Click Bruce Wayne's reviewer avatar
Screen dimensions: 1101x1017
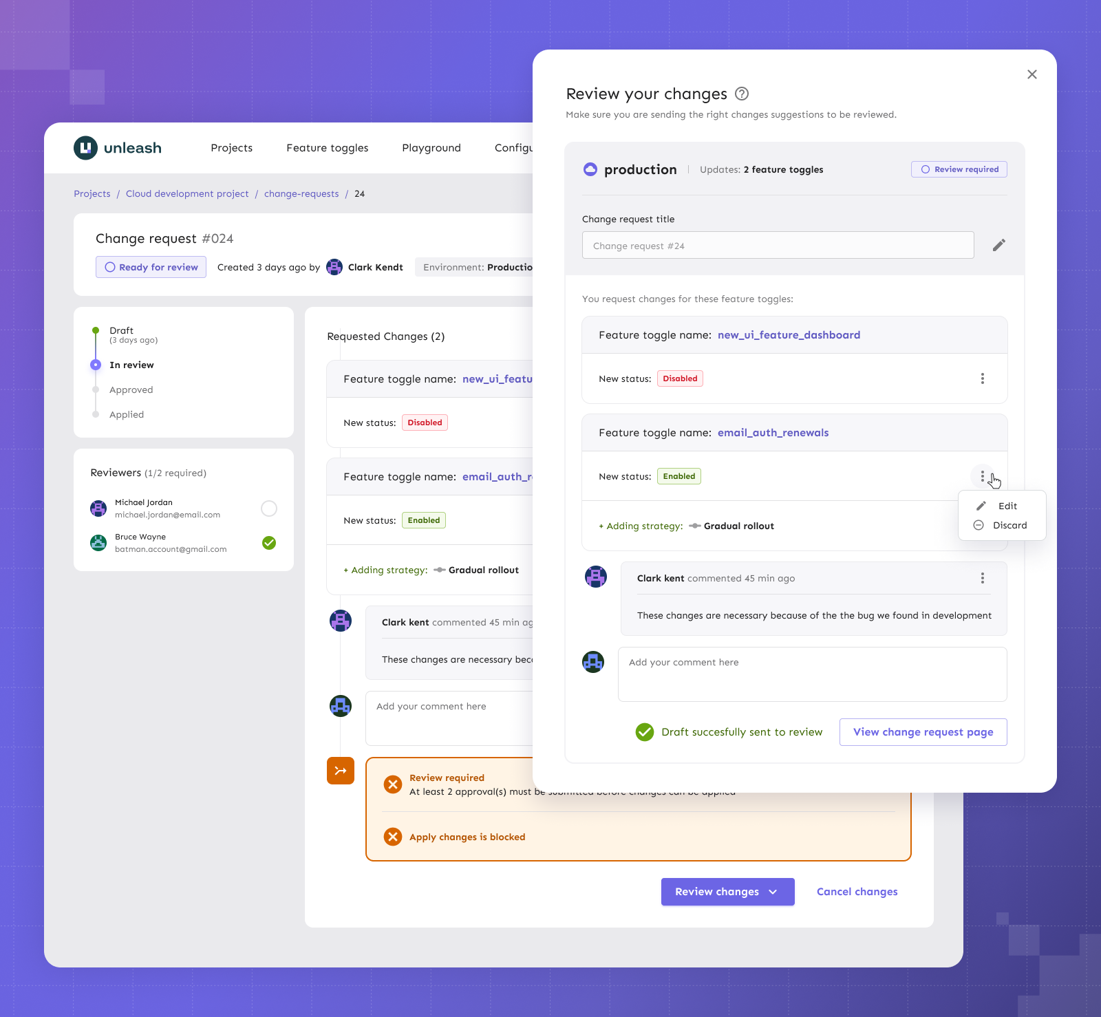[98, 543]
